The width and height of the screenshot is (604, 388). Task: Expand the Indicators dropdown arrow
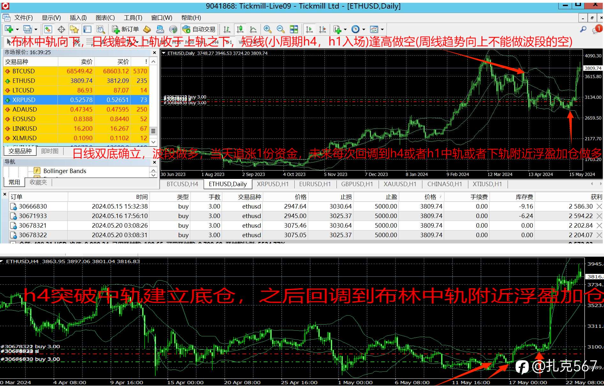click(345, 30)
